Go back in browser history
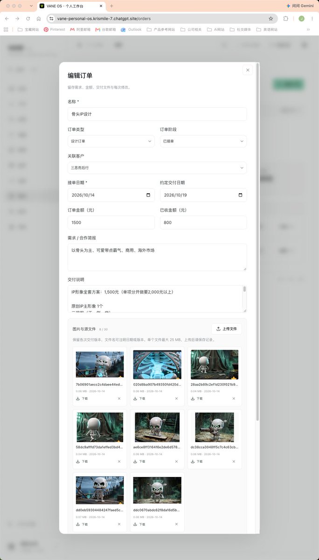 pyautogui.click(x=7, y=18)
